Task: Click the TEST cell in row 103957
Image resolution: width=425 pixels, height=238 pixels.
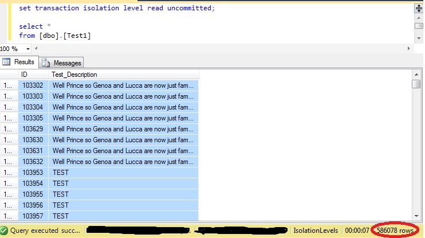Action: point(124,216)
